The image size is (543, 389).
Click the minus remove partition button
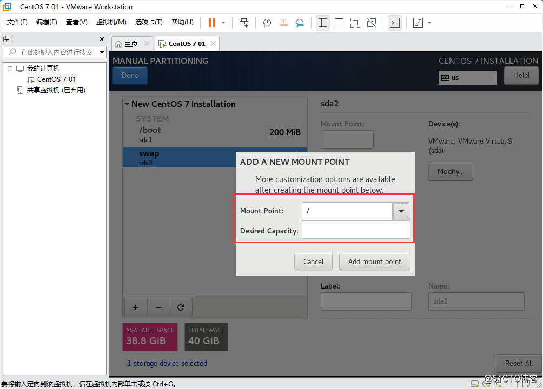(158, 307)
